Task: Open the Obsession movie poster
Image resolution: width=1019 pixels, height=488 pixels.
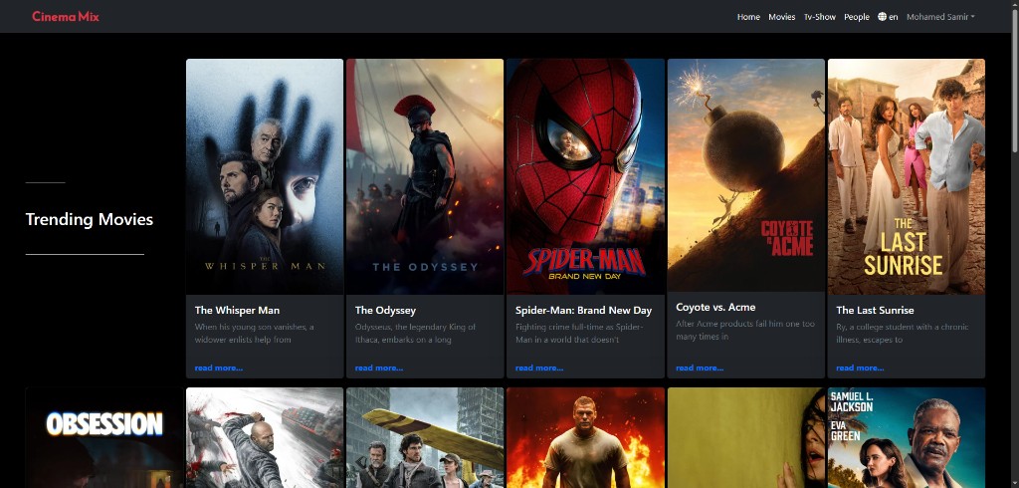Action: tap(103, 438)
